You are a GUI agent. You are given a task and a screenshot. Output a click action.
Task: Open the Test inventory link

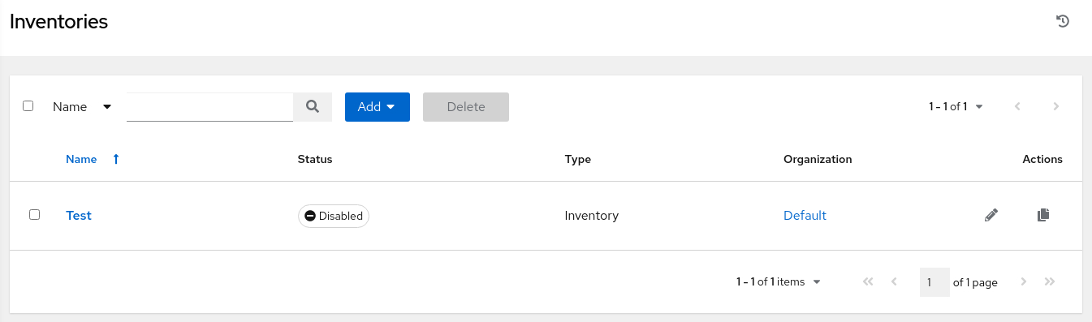click(x=79, y=215)
